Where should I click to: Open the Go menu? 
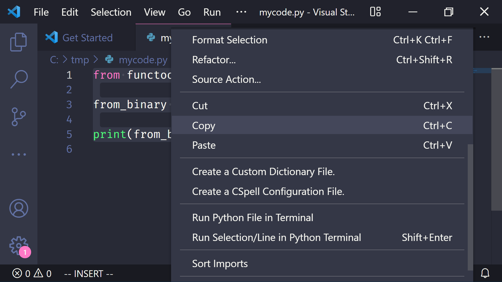(184, 12)
